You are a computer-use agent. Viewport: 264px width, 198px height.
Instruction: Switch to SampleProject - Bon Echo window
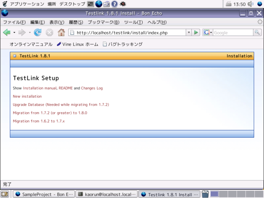[x=44, y=194]
